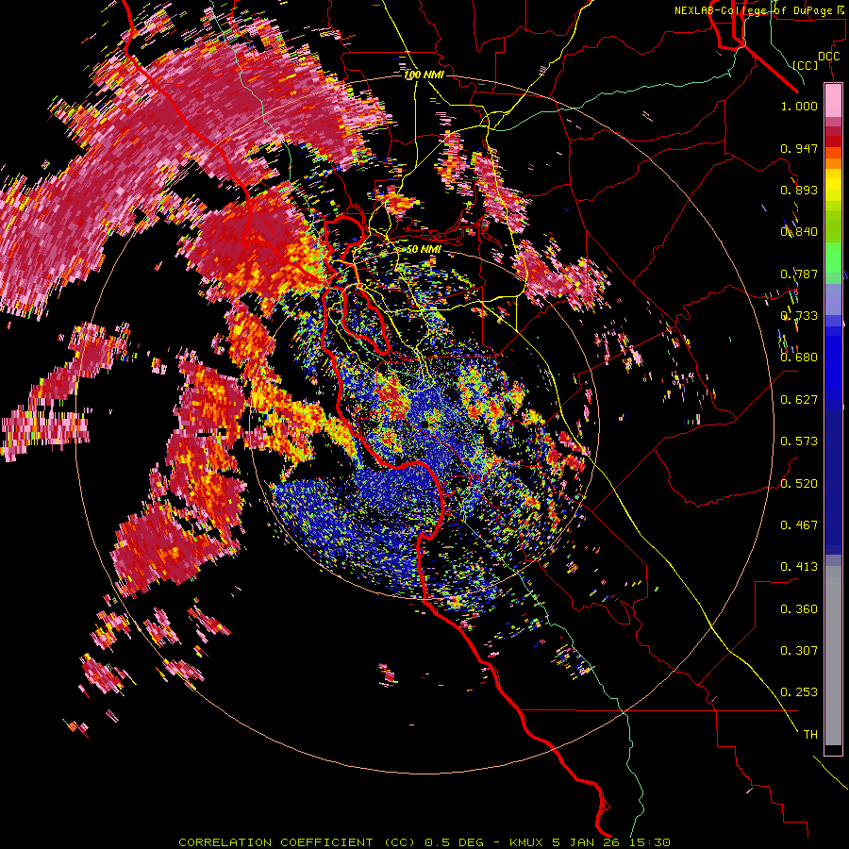Select the 0.520 legend value

point(799,484)
